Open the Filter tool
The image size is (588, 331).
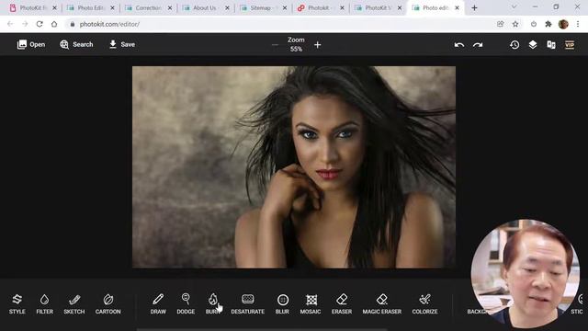pos(45,304)
